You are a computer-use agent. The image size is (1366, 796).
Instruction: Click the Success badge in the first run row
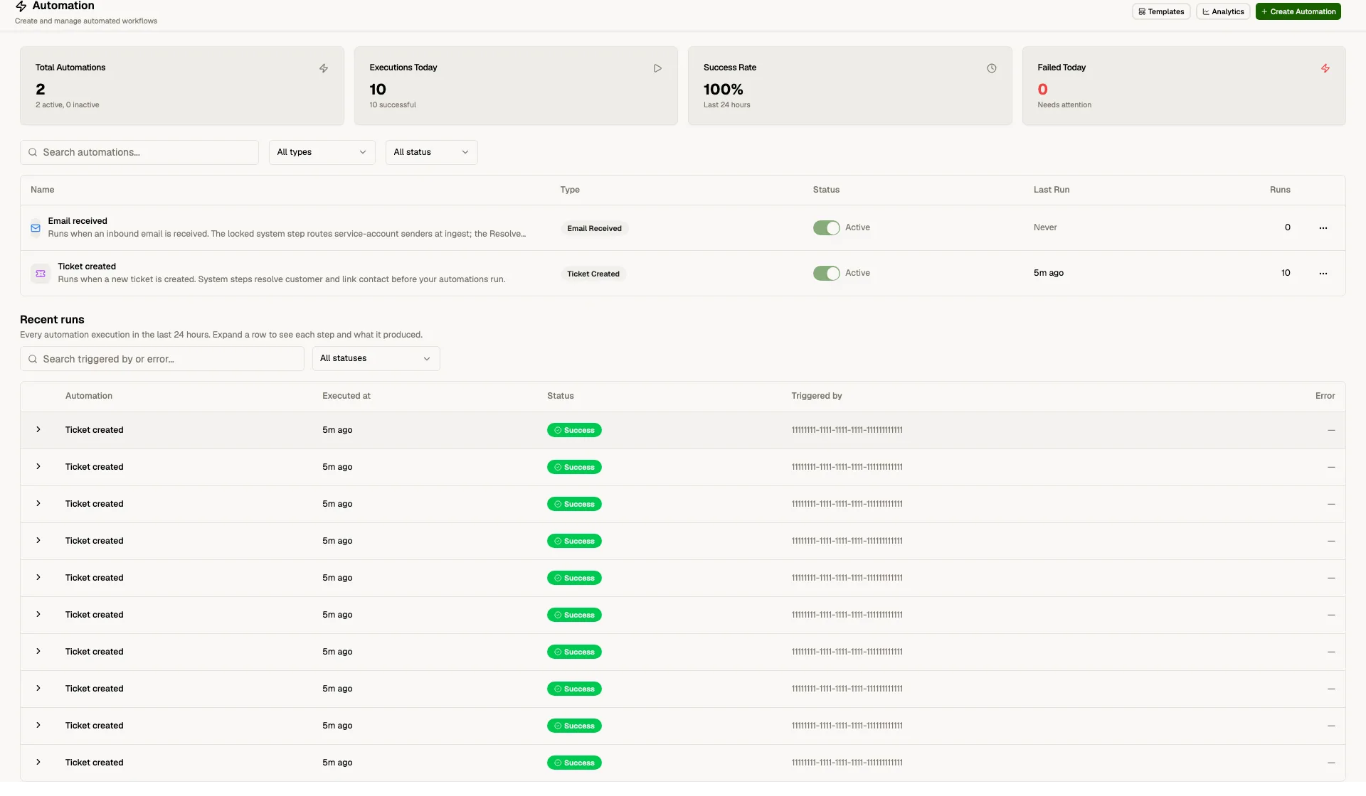(574, 430)
